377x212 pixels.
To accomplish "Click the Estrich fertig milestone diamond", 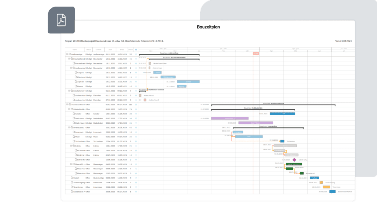I will pyautogui.click(x=295, y=160).
